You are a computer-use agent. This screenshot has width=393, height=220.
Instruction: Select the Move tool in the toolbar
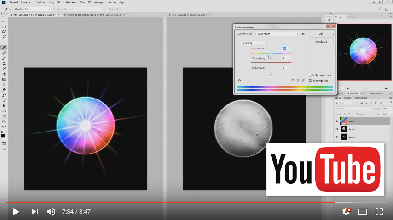point(4,21)
